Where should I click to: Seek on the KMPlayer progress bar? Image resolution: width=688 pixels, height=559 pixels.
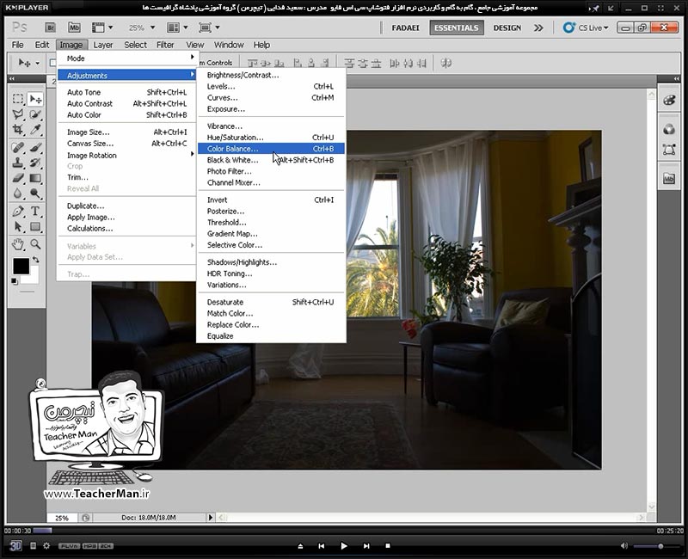pos(344,531)
